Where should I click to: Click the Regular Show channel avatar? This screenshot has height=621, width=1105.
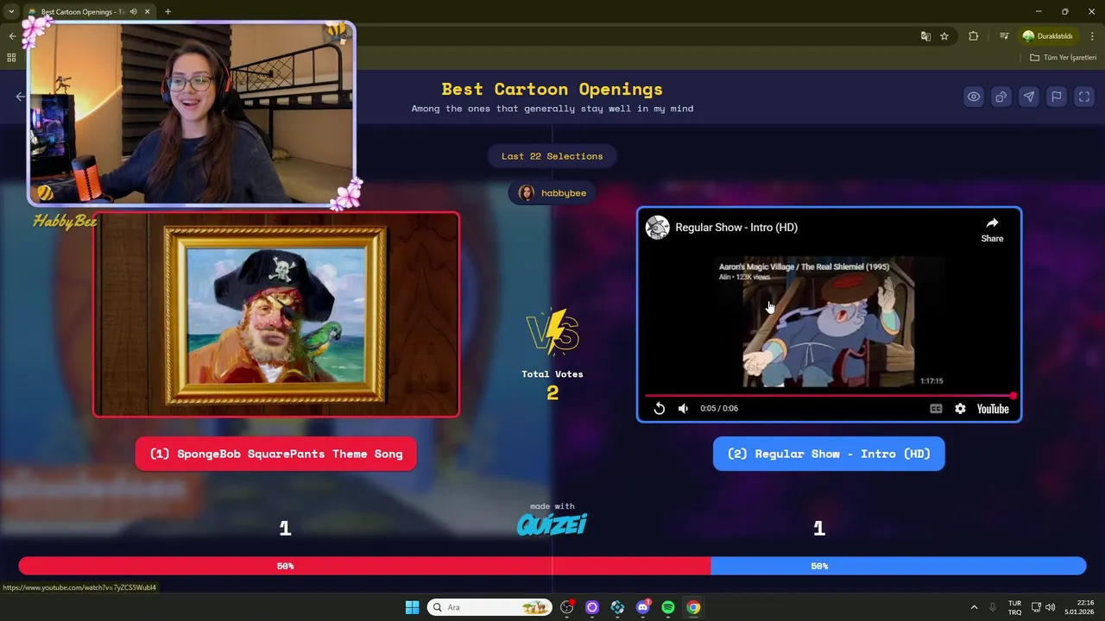658,228
